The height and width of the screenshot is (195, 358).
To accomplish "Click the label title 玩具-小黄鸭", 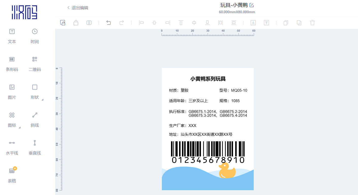I will [234, 5].
